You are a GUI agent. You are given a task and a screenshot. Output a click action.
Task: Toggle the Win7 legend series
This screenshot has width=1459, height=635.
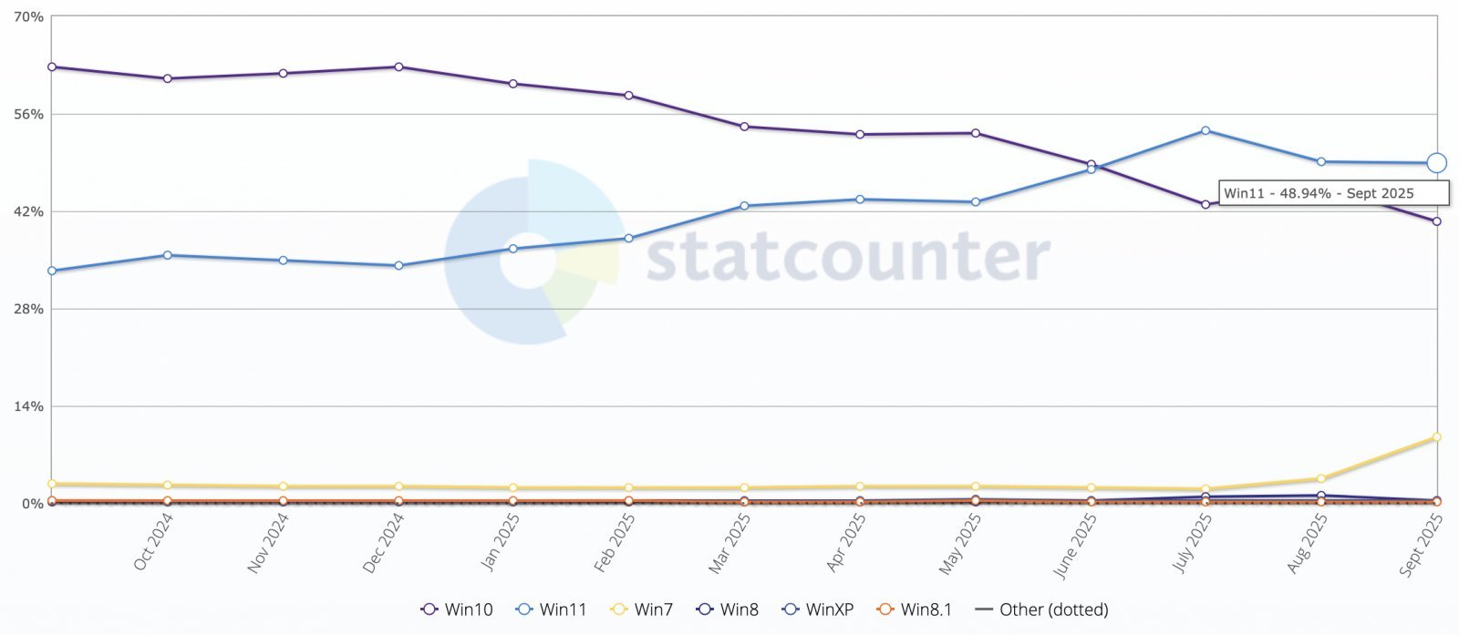(644, 609)
